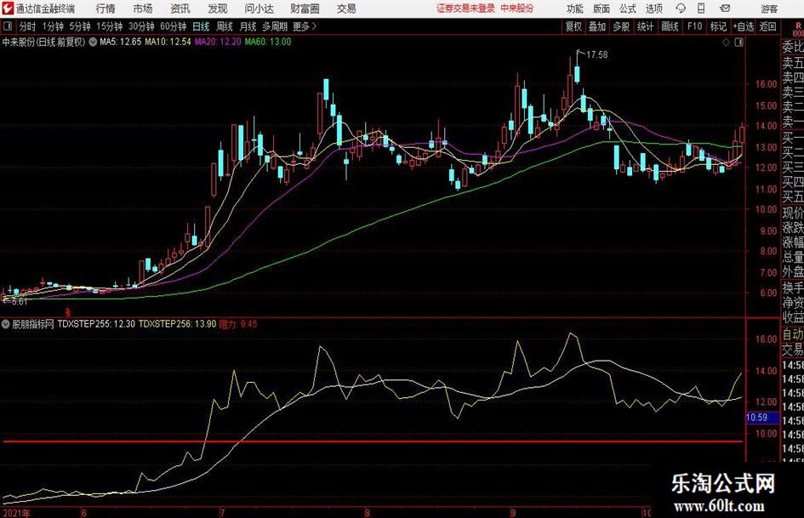Image resolution: width=804 pixels, height=518 pixels.
Task: Toggle the side panel icon beside the diamond
Action: pos(738,43)
